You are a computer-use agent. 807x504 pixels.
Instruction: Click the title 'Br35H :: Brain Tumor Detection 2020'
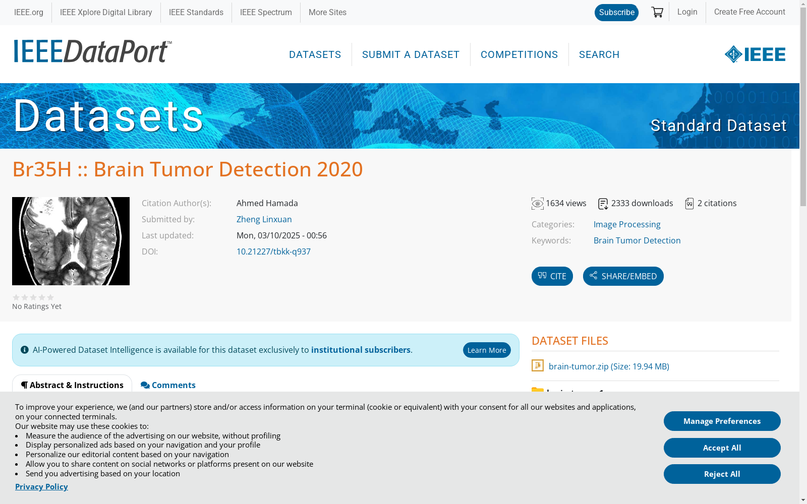point(188,169)
